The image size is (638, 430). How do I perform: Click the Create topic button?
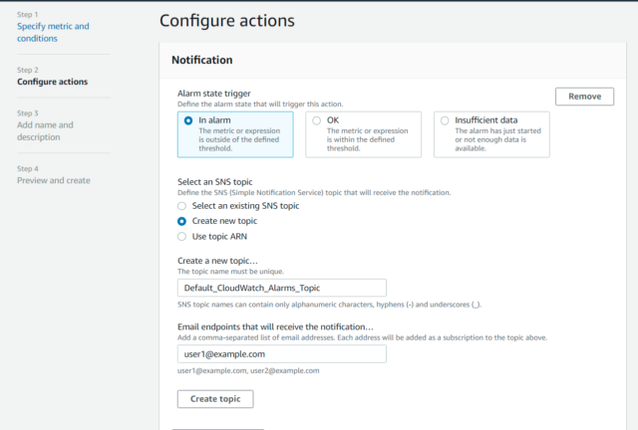[x=215, y=399]
